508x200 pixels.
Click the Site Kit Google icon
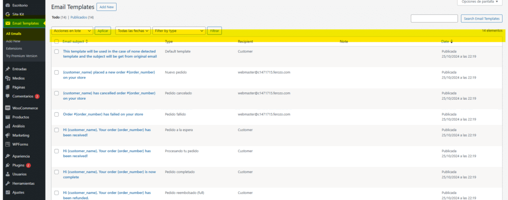pyautogui.click(x=8, y=14)
